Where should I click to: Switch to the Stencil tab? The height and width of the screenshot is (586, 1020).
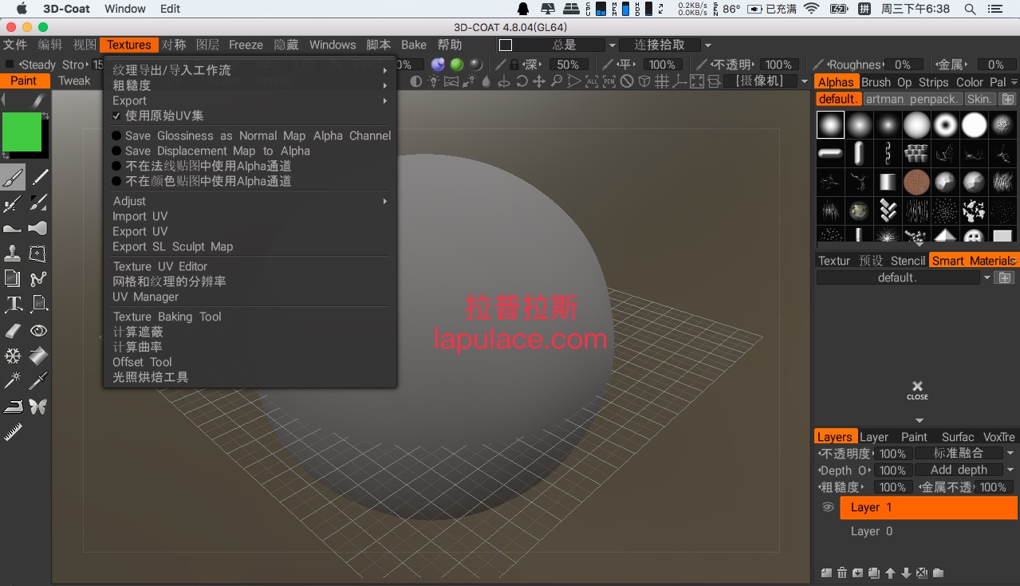tap(908, 261)
